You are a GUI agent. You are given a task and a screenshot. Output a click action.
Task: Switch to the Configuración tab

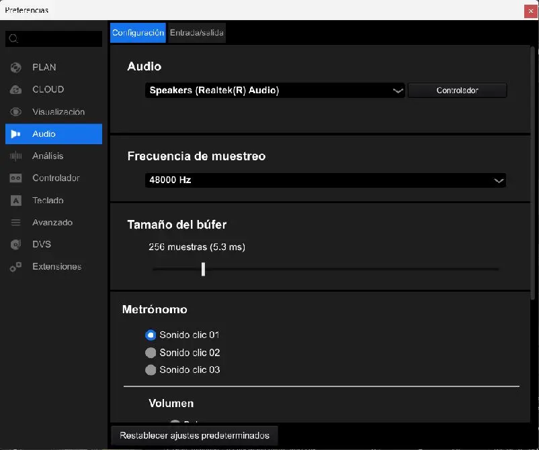(138, 33)
